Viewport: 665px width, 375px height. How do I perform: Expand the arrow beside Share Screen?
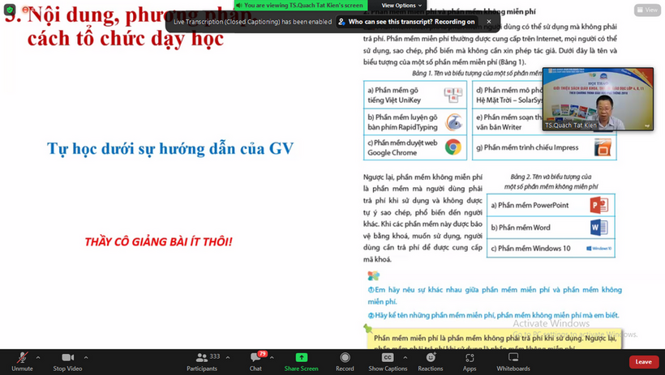click(x=319, y=356)
